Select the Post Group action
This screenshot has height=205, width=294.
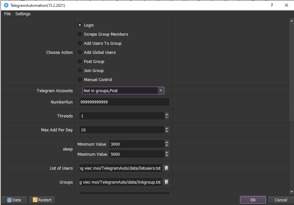(x=91, y=62)
